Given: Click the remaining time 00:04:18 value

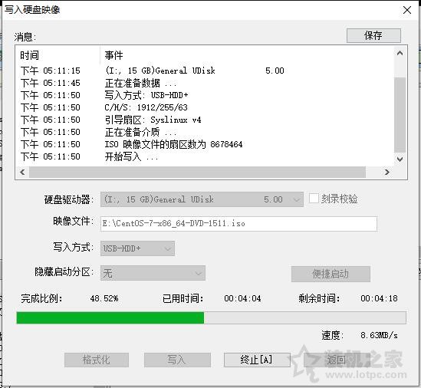Looking at the screenshot, I should click(x=379, y=298).
